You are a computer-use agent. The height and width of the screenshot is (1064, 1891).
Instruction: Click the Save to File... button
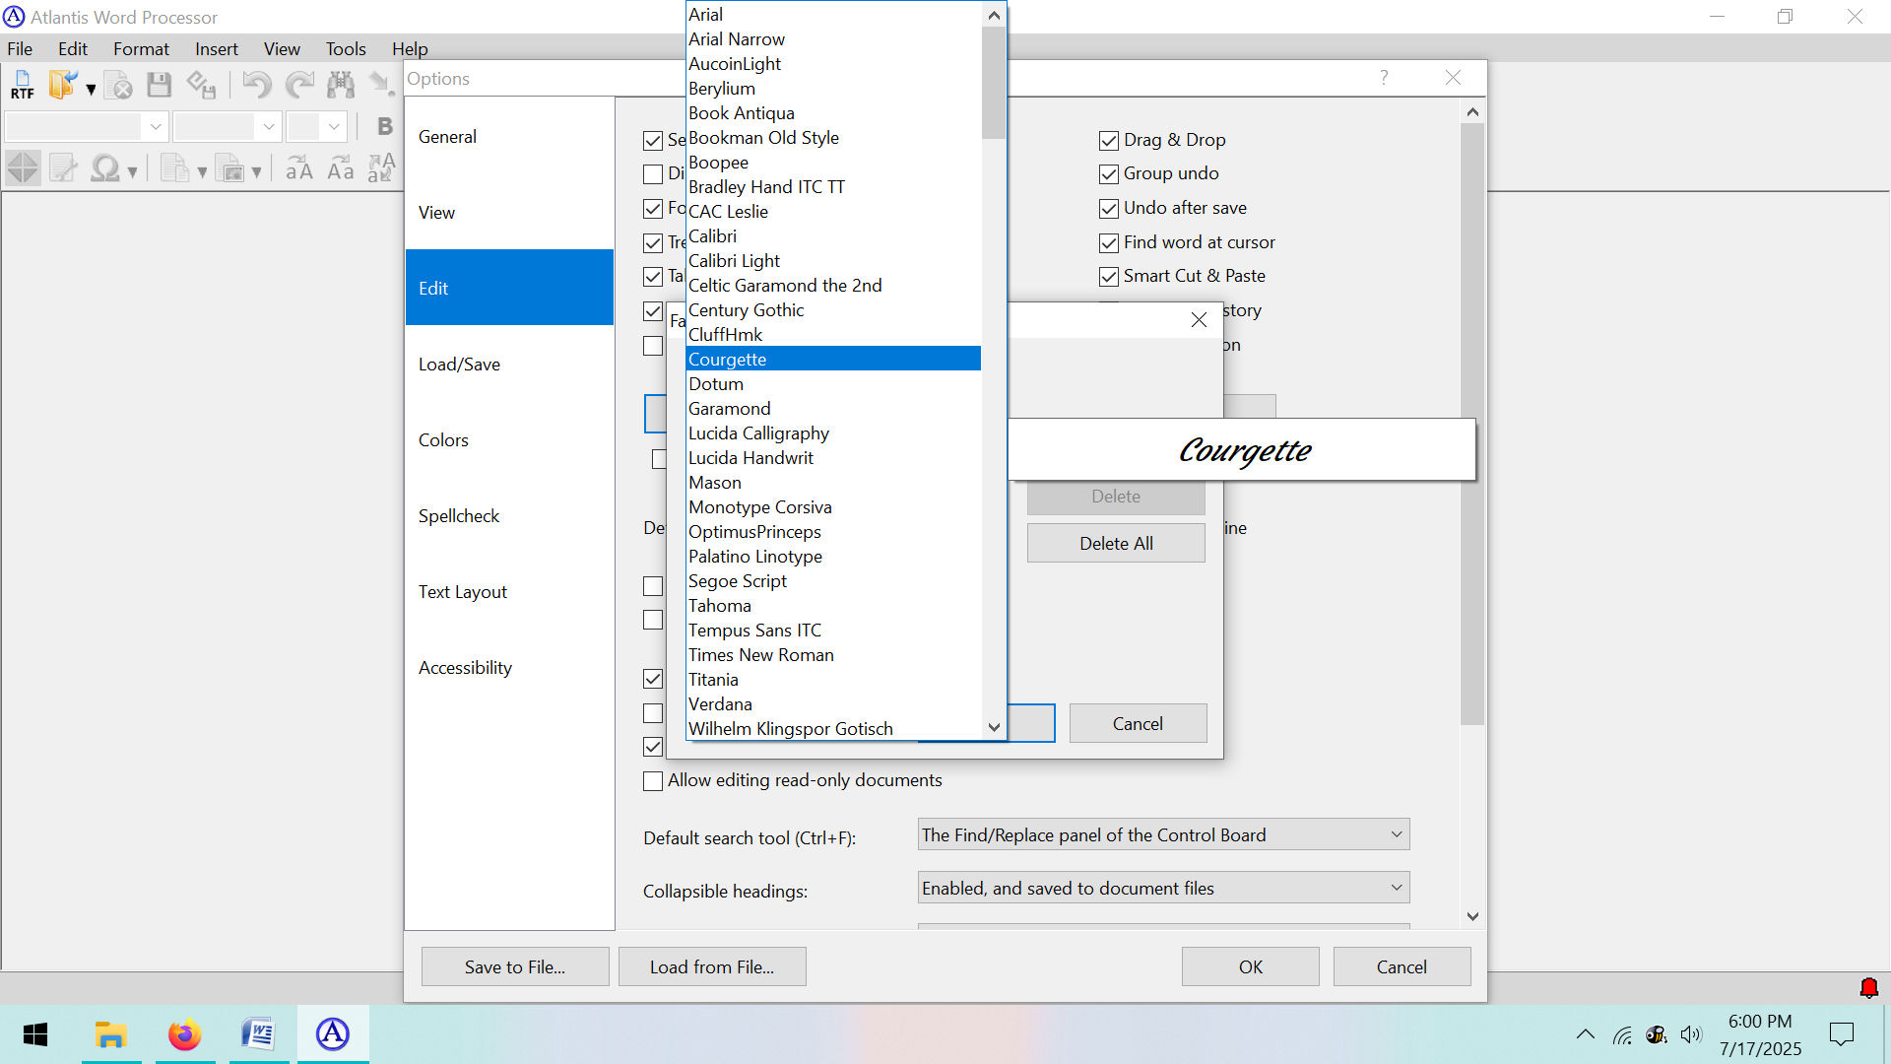pos(515,967)
